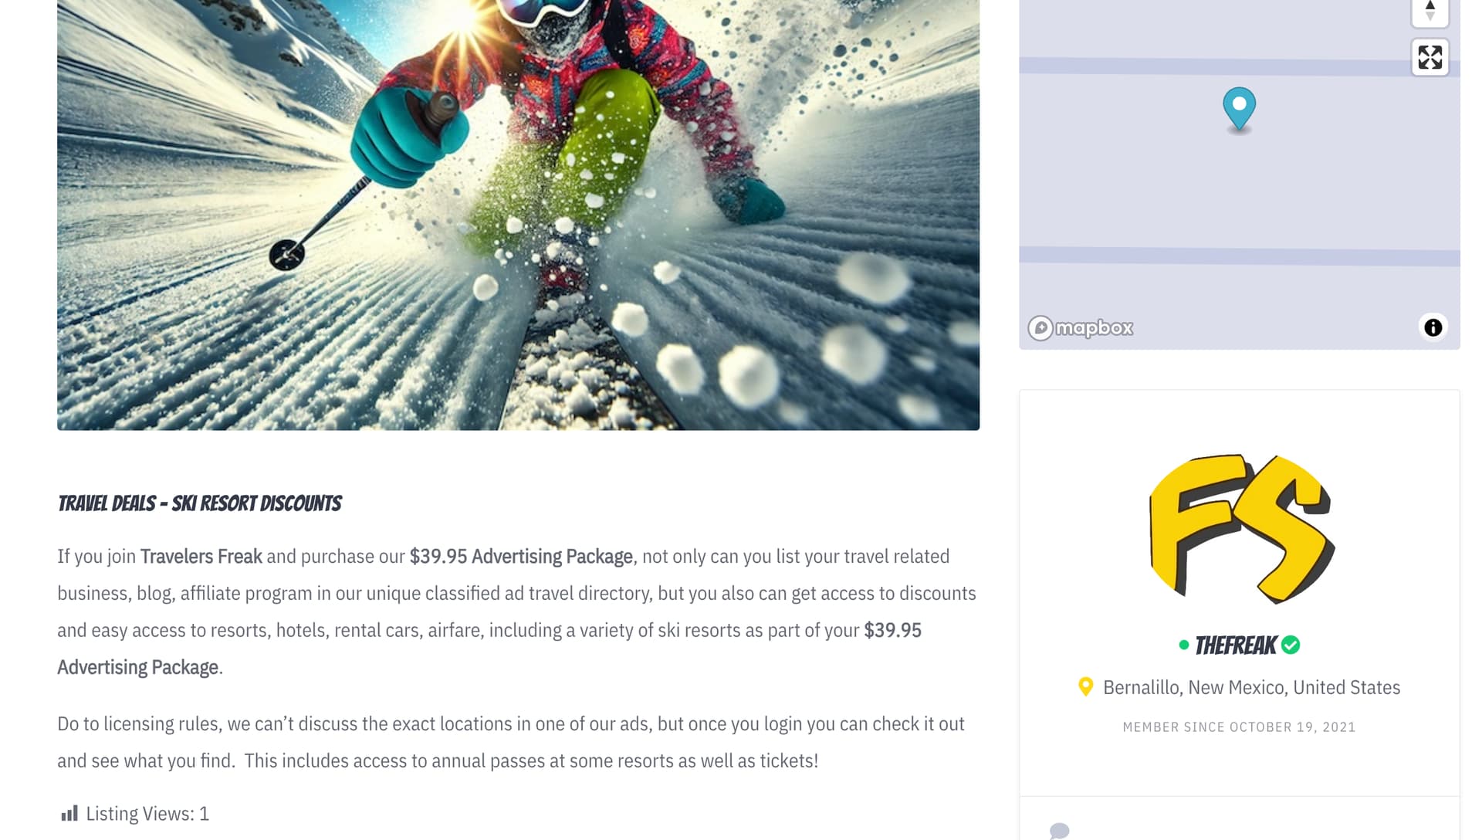
Task: Click Travel Deals – Ski Resort Discounts heading
Action: [199, 503]
